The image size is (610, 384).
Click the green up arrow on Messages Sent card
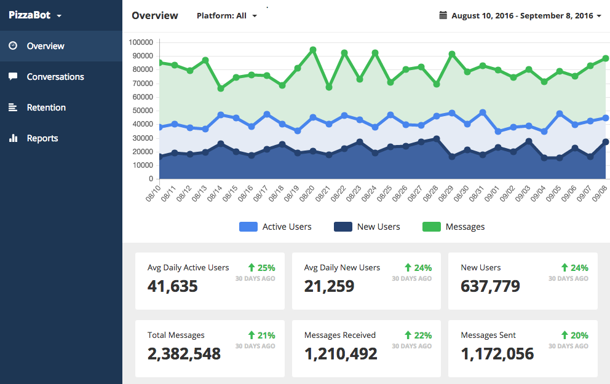tap(564, 335)
